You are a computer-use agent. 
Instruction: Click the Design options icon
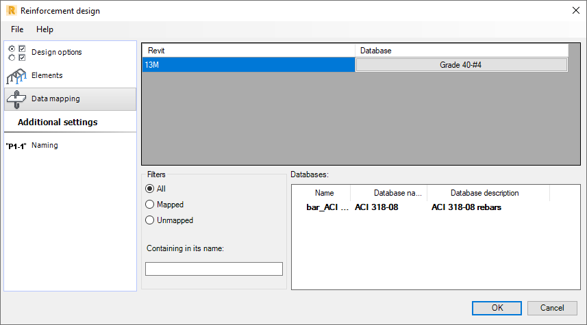[17, 53]
